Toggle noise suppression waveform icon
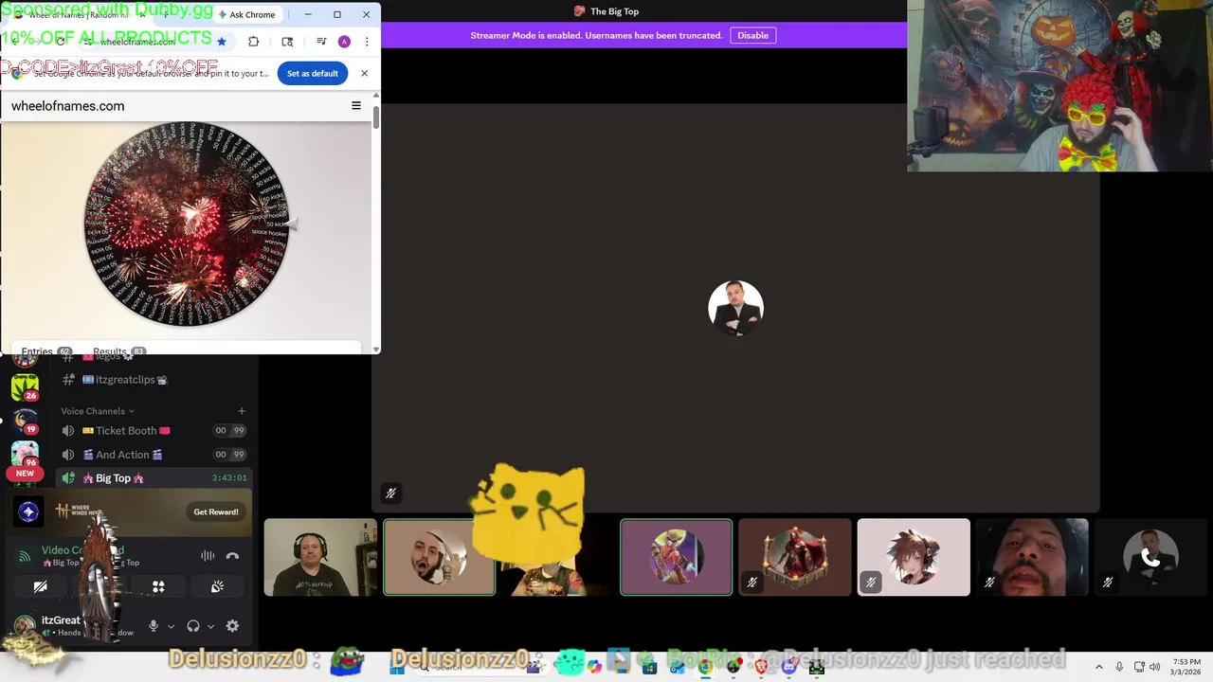 tap(208, 556)
